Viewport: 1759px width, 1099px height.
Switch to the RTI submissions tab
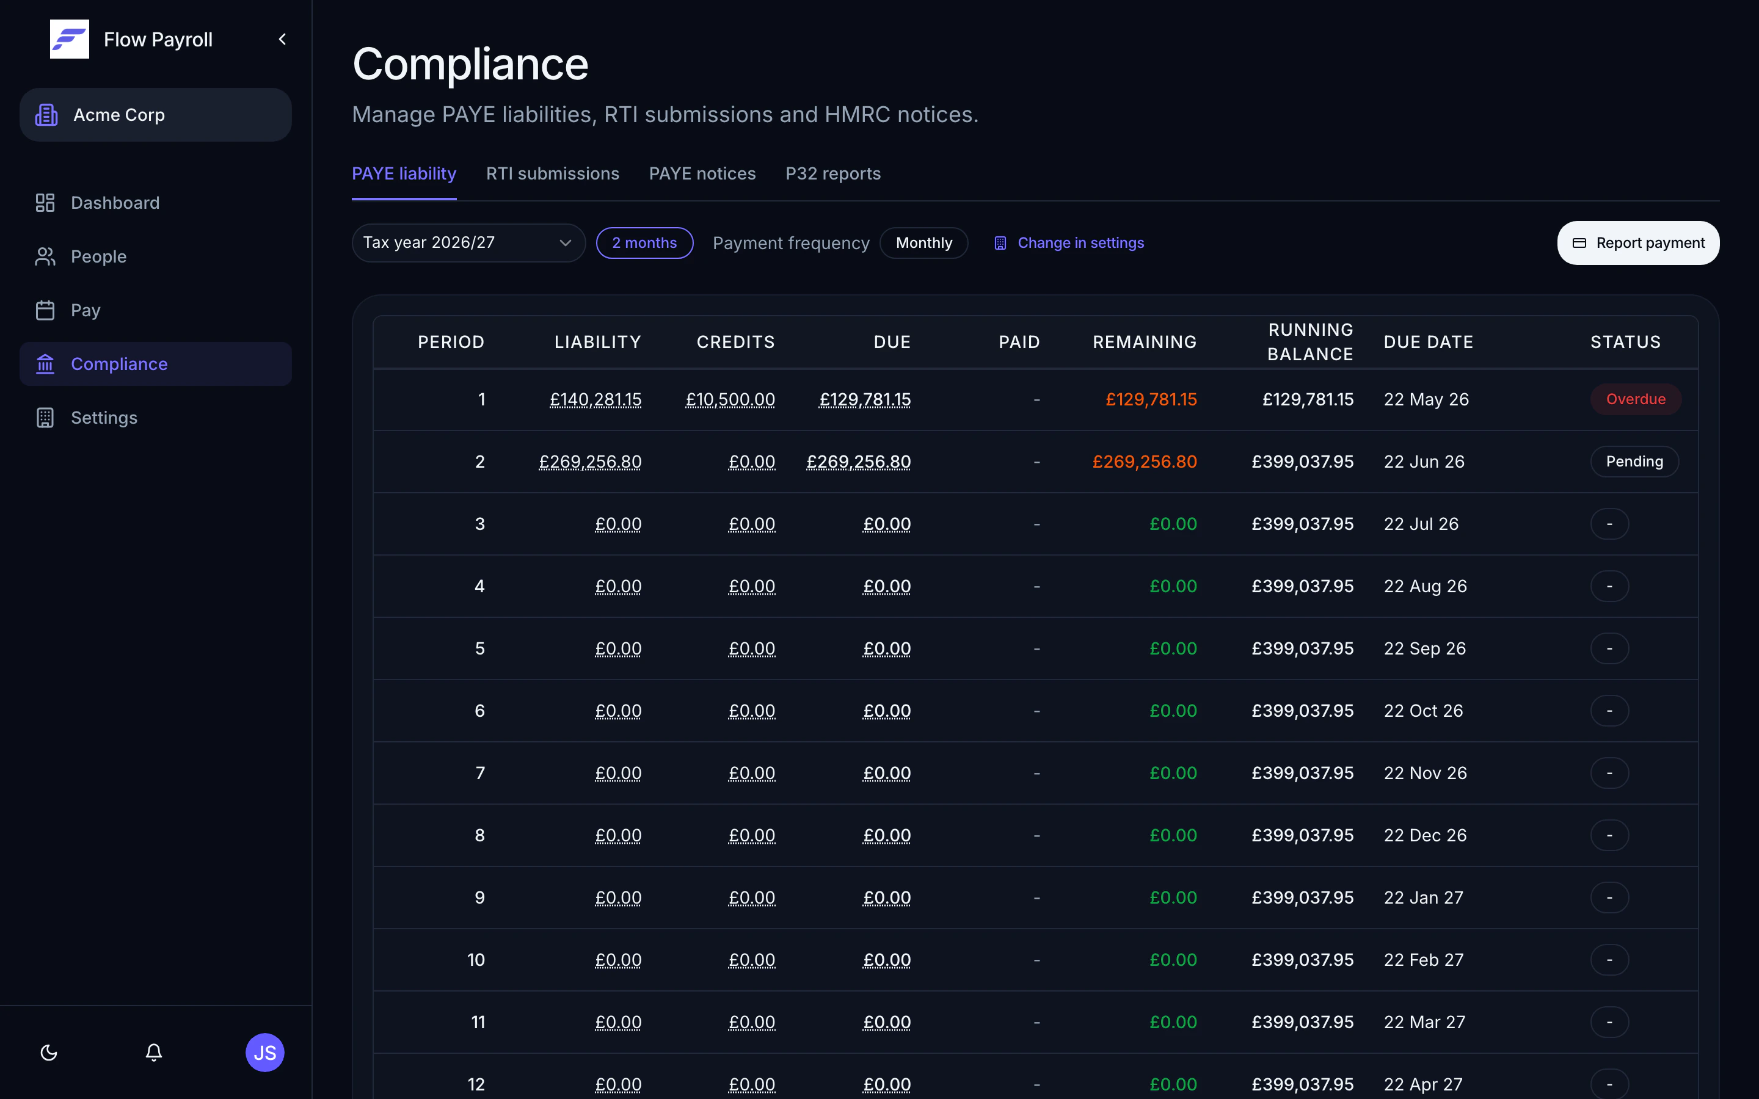pyautogui.click(x=552, y=174)
